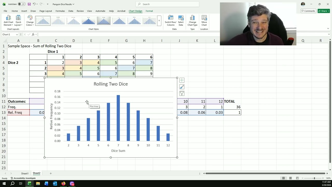Switch to Page Layout view in status bar
The width and height of the screenshot is (332, 187).
tap(290, 178)
